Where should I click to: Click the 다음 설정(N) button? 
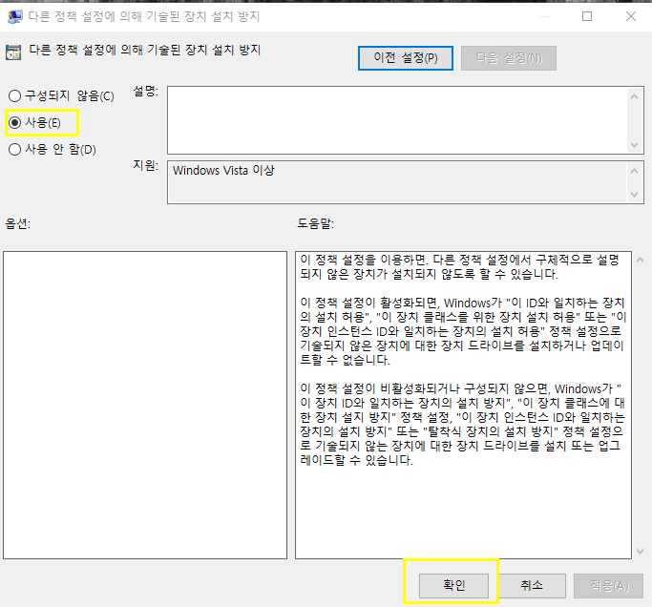(509, 58)
